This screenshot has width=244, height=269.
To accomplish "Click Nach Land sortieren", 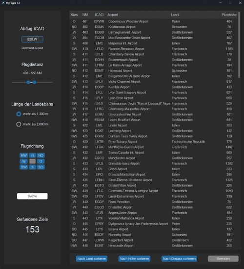I will coord(92,259).
